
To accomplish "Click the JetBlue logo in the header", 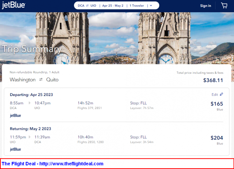I will pyautogui.click(x=14, y=5).
